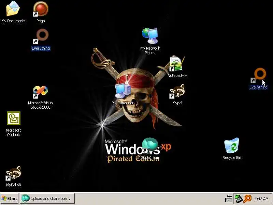Click the orange Everything search tray icon
The height and width of the screenshot is (205, 273).
tap(247, 199)
